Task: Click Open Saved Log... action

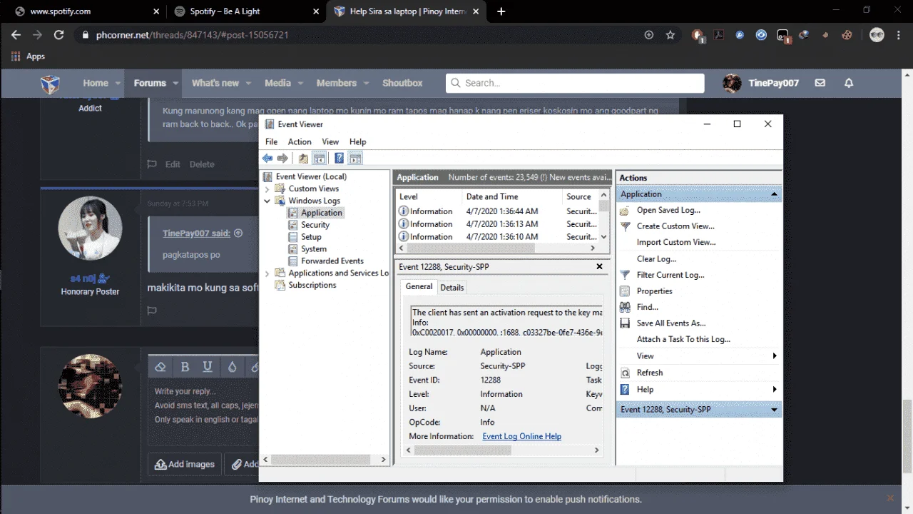Action: point(668,211)
